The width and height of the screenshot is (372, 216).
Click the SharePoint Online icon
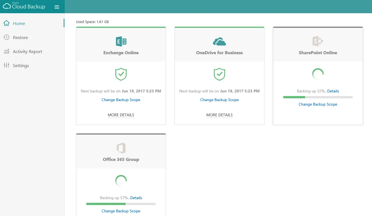318,42
